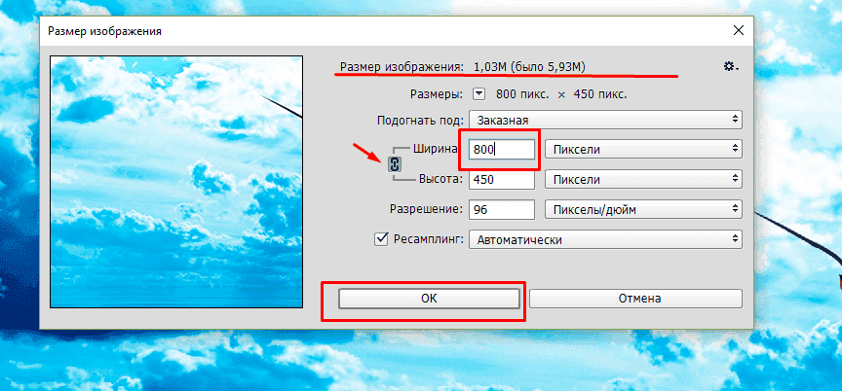Click the 'Ширина' label
The image size is (842, 391).
tap(435, 149)
